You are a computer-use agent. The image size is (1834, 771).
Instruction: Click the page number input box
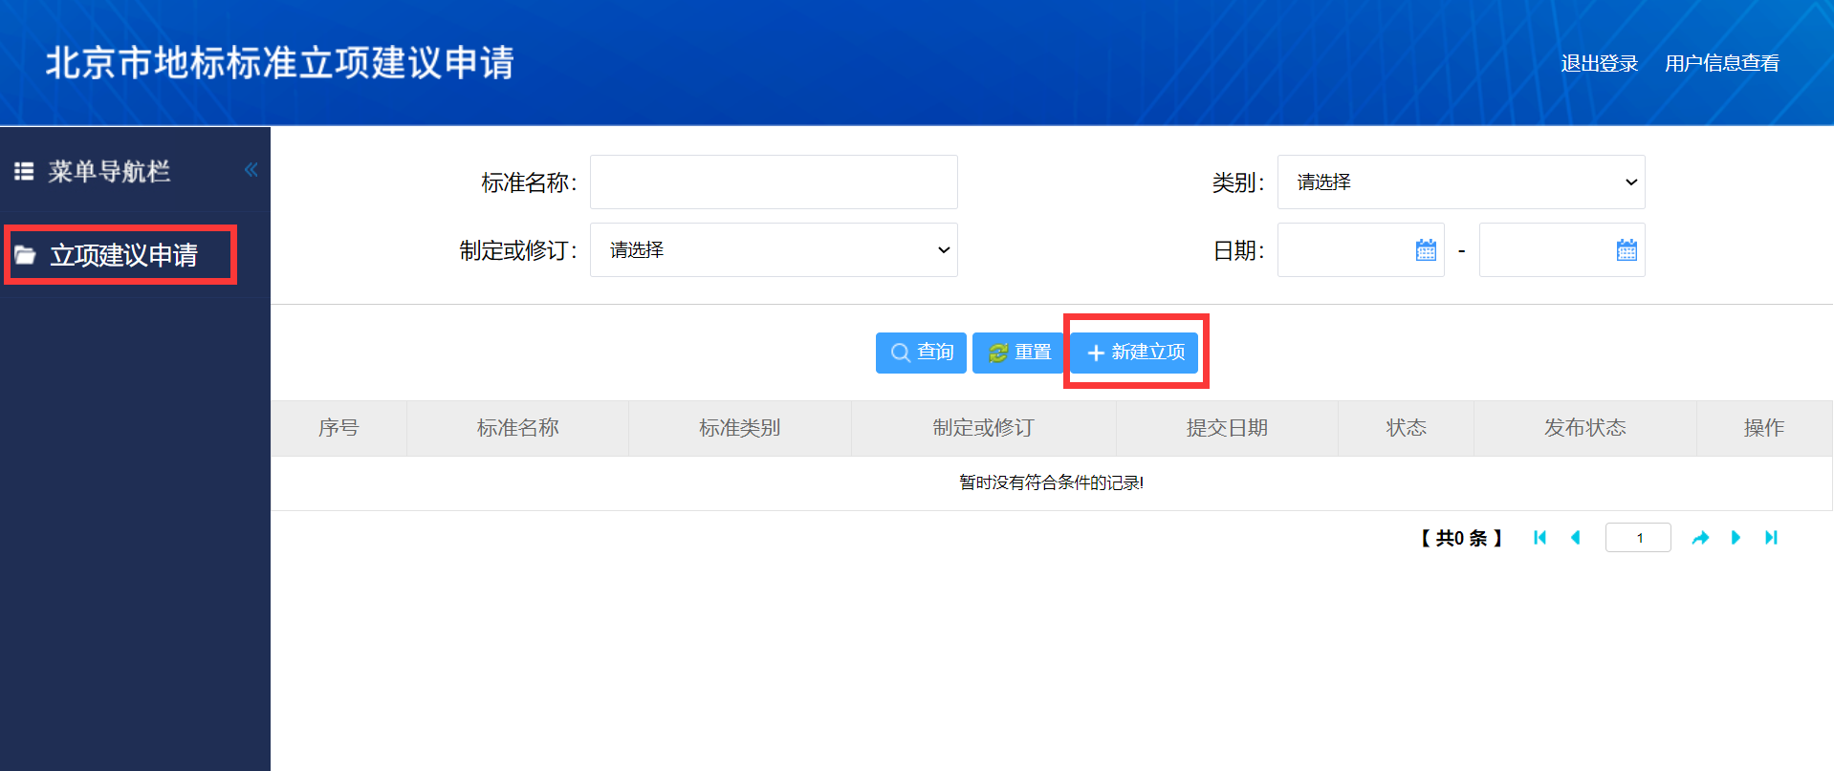[1638, 538]
